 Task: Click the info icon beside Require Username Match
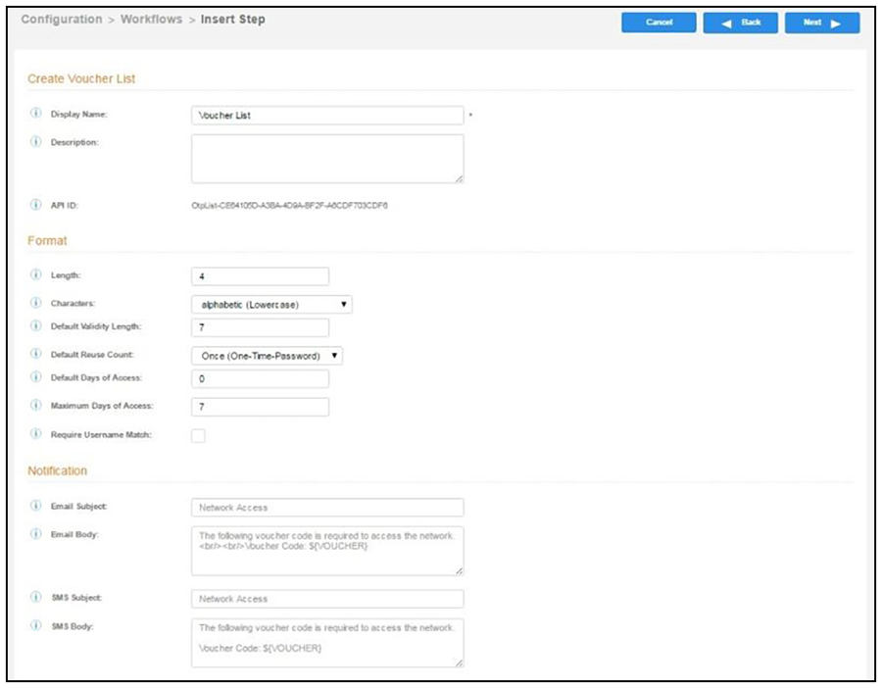(35, 434)
